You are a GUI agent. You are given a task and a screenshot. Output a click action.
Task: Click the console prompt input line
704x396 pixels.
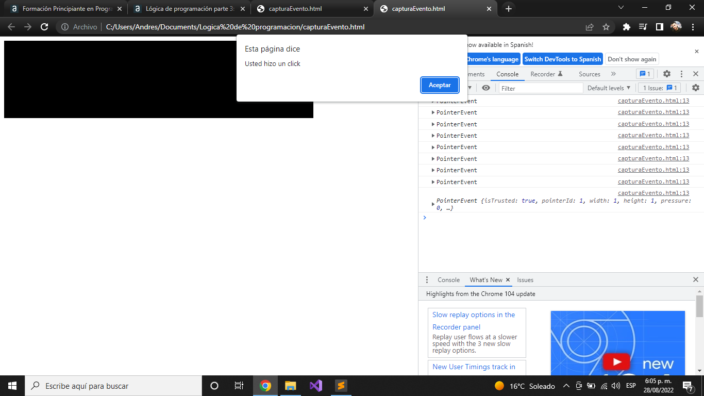tap(562, 218)
